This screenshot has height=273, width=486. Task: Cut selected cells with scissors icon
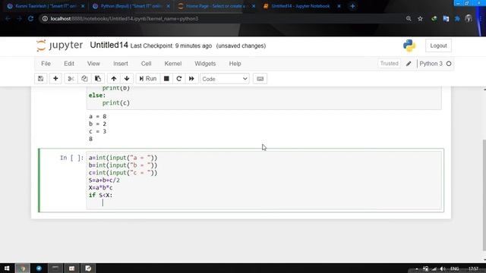pos(71,79)
